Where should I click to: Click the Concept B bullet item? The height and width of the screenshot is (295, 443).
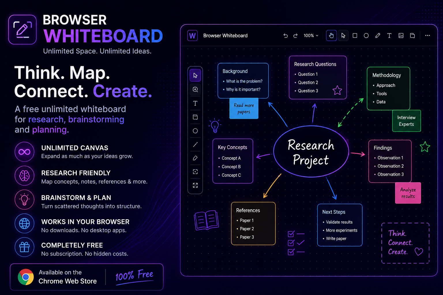[230, 167]
